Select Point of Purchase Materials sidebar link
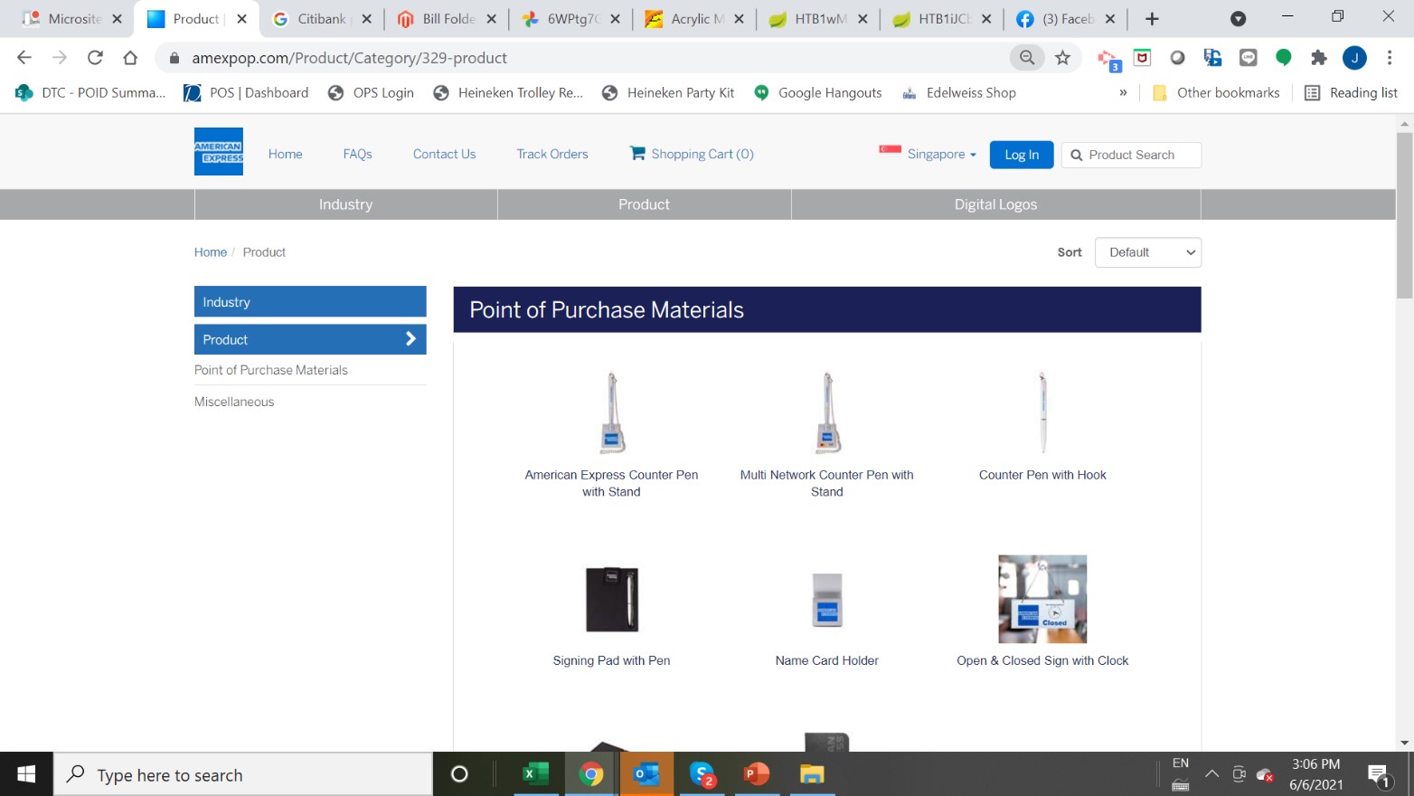The width and height of the screenshot is (1414, 796). click(271, 370)
